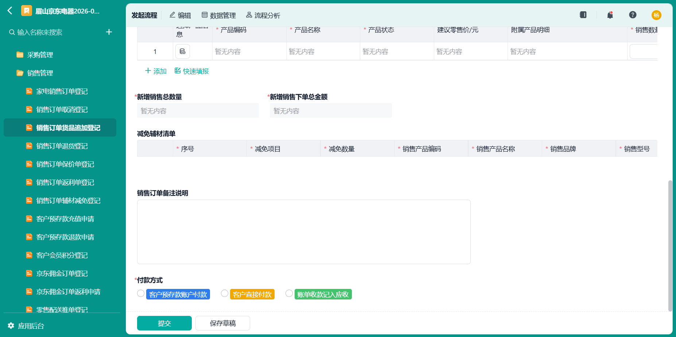The image size is (676, 337).
Task: Click the 新增销售总数量 field
Action: [x=198, y=110]
